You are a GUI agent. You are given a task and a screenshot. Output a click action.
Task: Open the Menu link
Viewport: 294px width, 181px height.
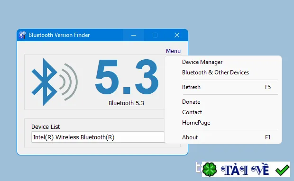[x=173, y=51]
